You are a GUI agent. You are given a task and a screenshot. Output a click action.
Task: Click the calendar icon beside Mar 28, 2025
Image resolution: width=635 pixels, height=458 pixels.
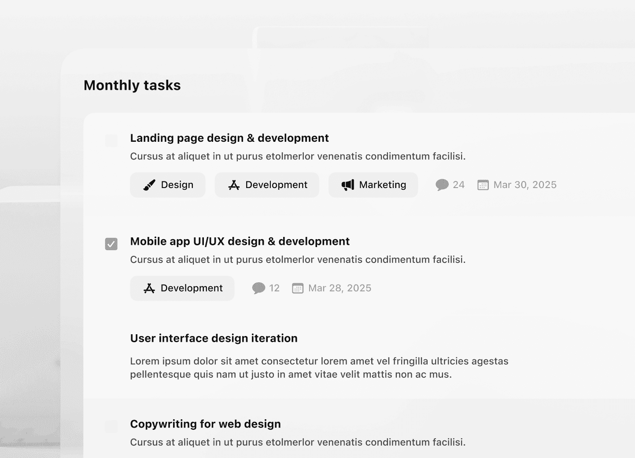pyautogui.click(x=298, y=288)
